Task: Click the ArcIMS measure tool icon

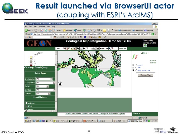Action: point(93,48)
